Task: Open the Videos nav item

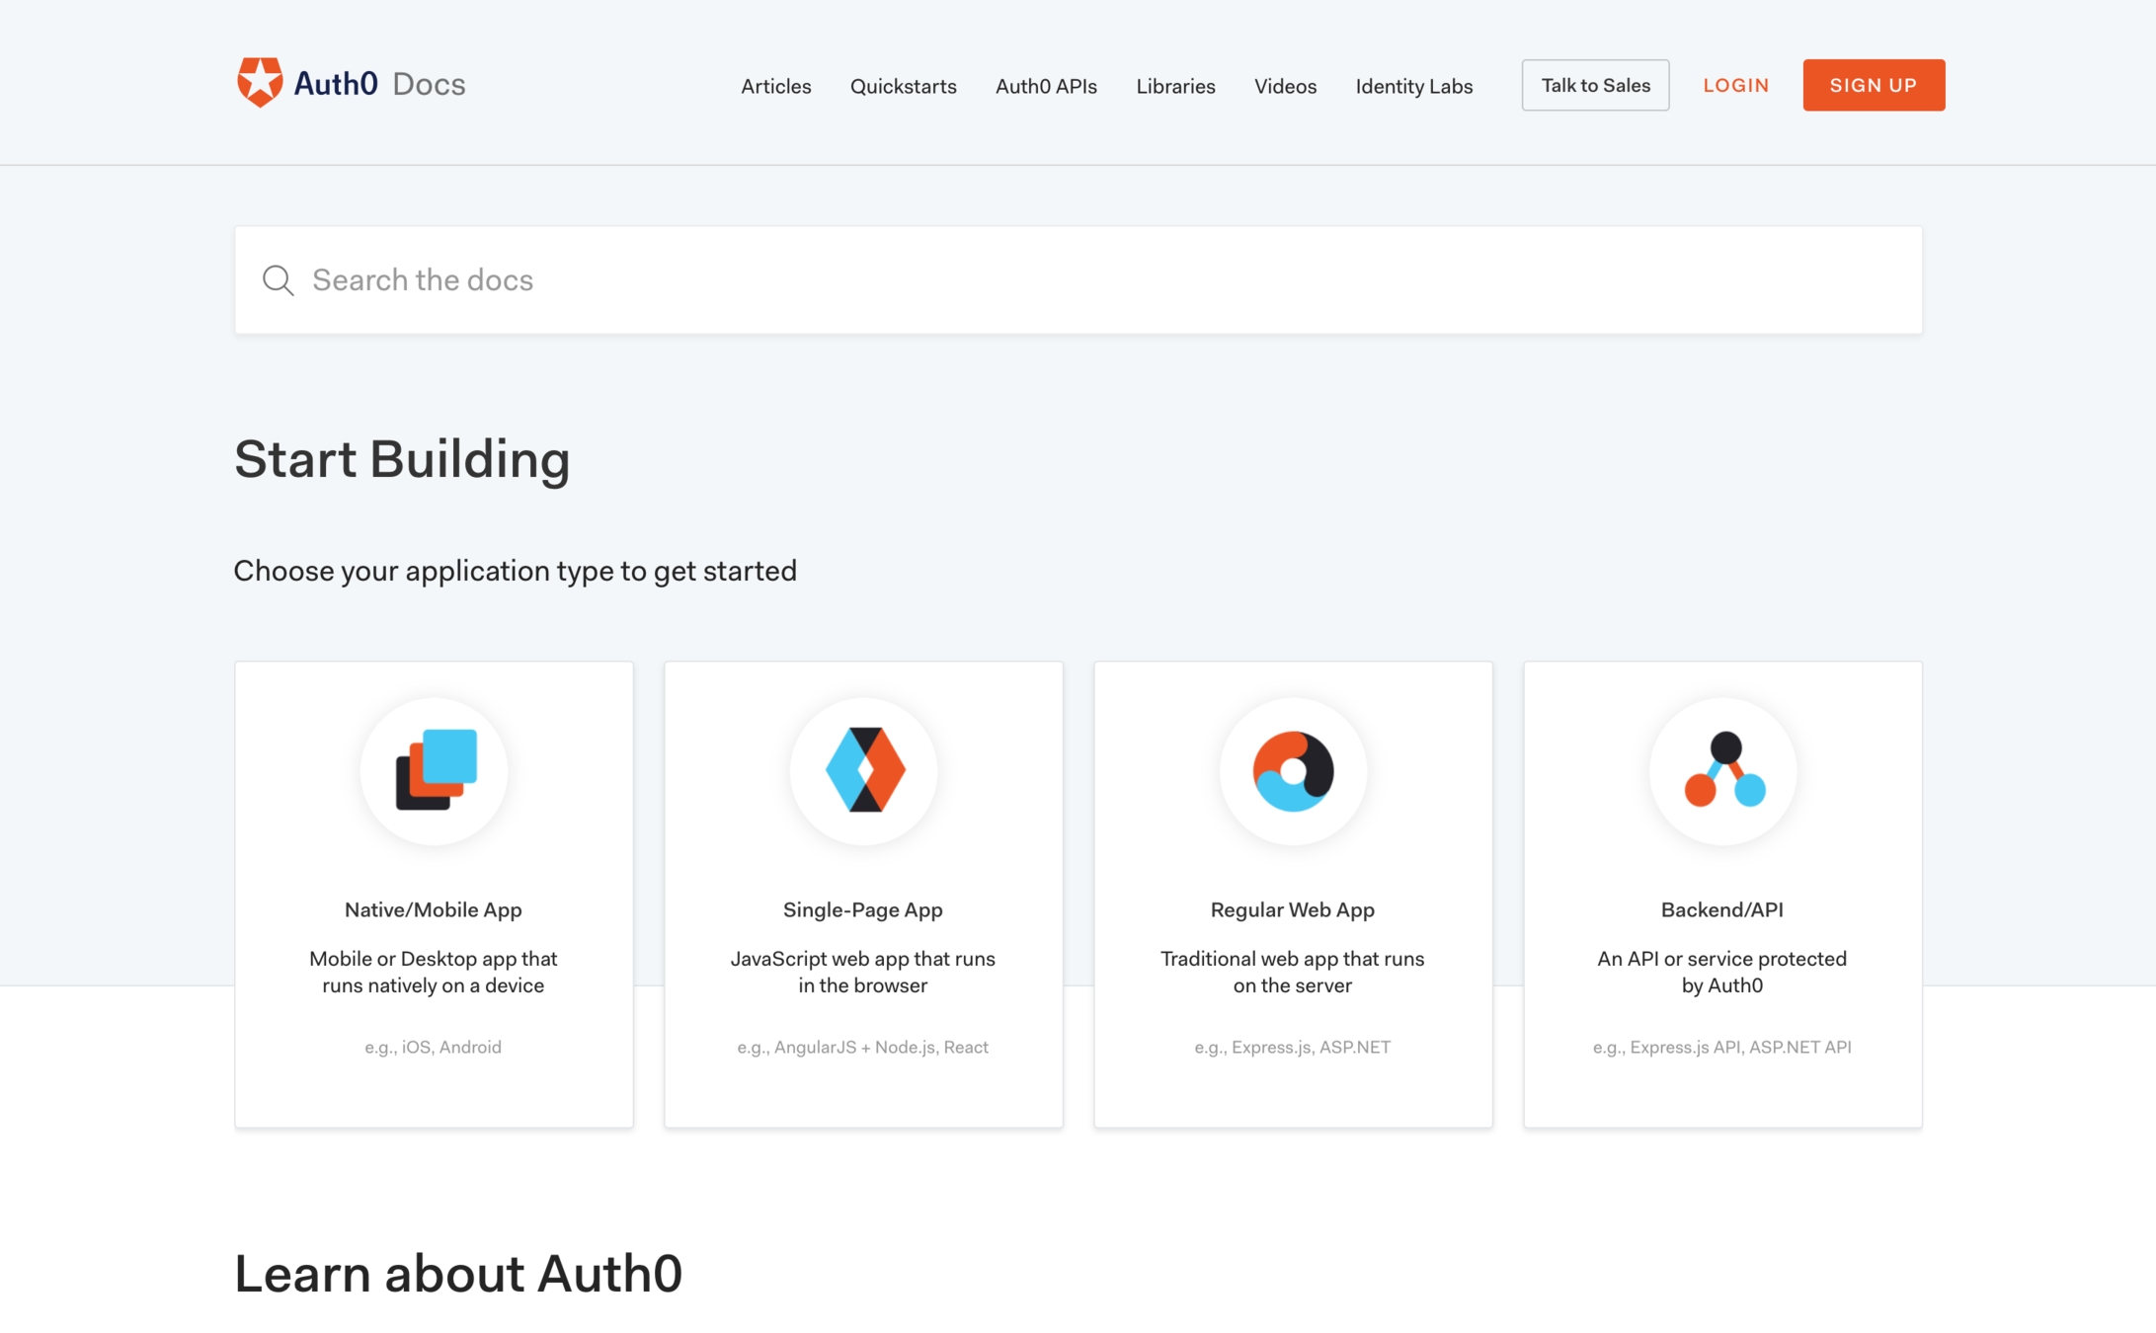Action: tap(1285, 86)
